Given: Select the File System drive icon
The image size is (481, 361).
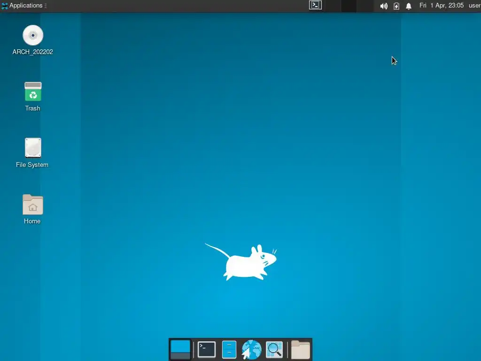Looking at the screenshot, I should 33,148.
